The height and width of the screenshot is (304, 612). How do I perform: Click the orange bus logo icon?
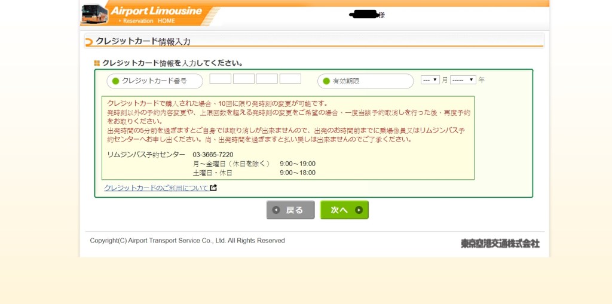[x=94, y=13]
